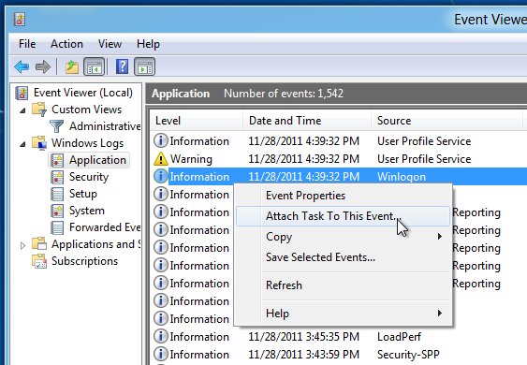Image resolution: width=527 pixels, height=365 pixels.
Task: Click info icon of the Security-SPP event
Action: [161, 354]
